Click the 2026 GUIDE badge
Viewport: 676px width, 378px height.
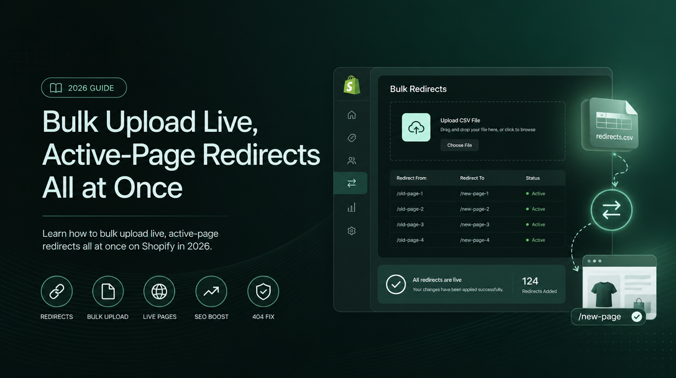click(84, 88)
